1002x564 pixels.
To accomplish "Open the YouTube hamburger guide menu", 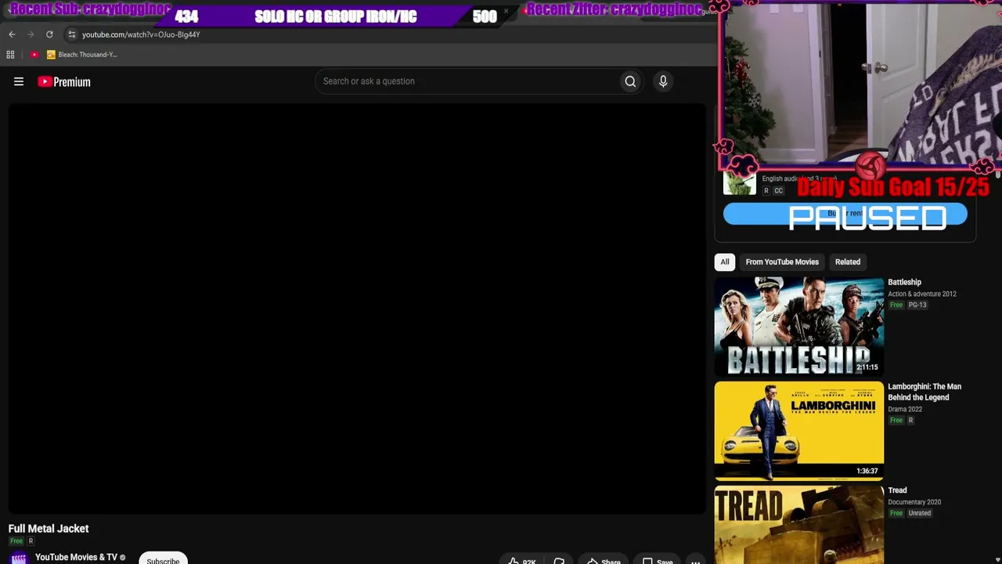I will point(19,81).
